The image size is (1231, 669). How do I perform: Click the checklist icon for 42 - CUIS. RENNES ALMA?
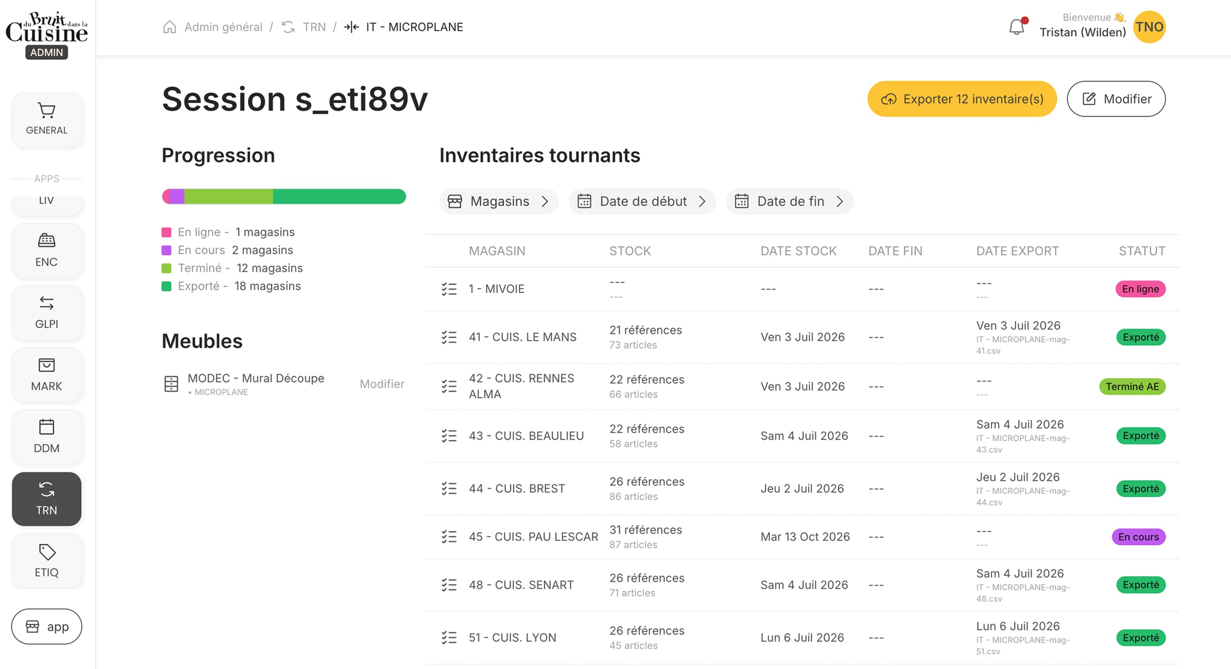tap(449, 386)
